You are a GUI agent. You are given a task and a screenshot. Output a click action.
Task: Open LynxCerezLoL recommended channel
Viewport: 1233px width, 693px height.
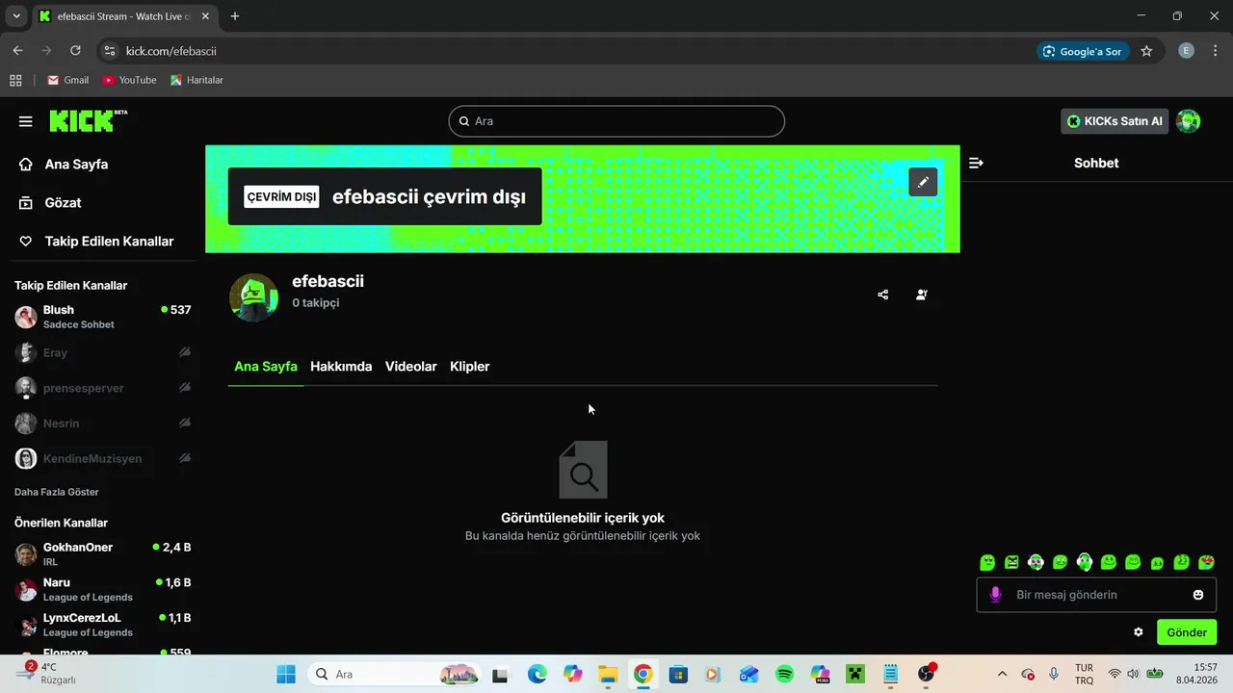pyautogui.click(x=102, y=625)
